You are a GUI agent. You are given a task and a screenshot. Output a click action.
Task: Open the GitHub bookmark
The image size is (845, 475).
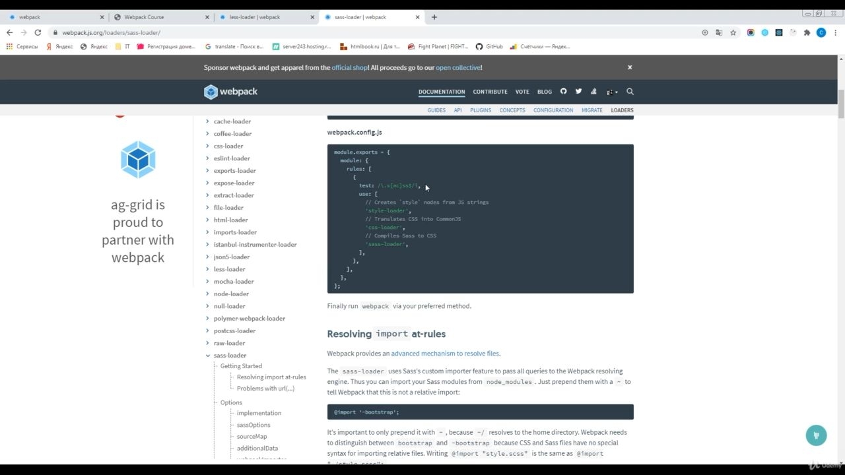click(x=489, y=47)
